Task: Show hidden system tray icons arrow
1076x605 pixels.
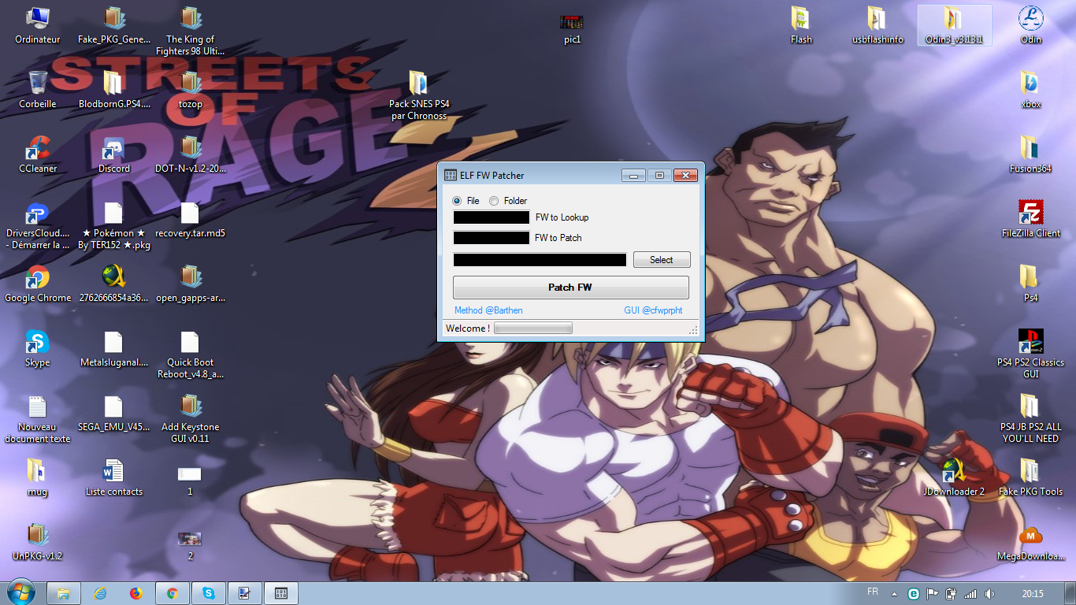Action: [896, 593]
